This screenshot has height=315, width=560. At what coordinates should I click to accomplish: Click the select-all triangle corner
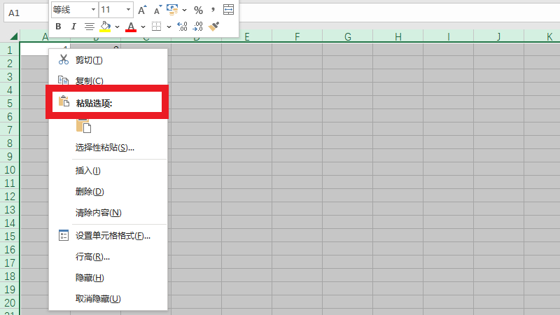pyautogui.click(x=13, y=36)
